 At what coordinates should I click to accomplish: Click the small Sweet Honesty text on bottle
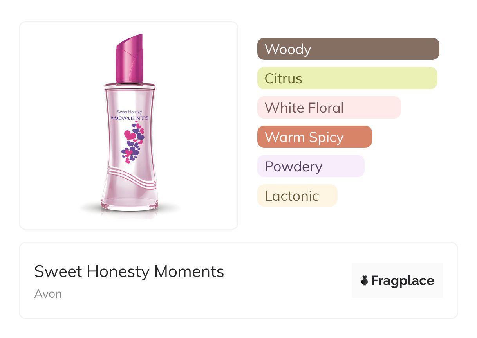(129, 112)
